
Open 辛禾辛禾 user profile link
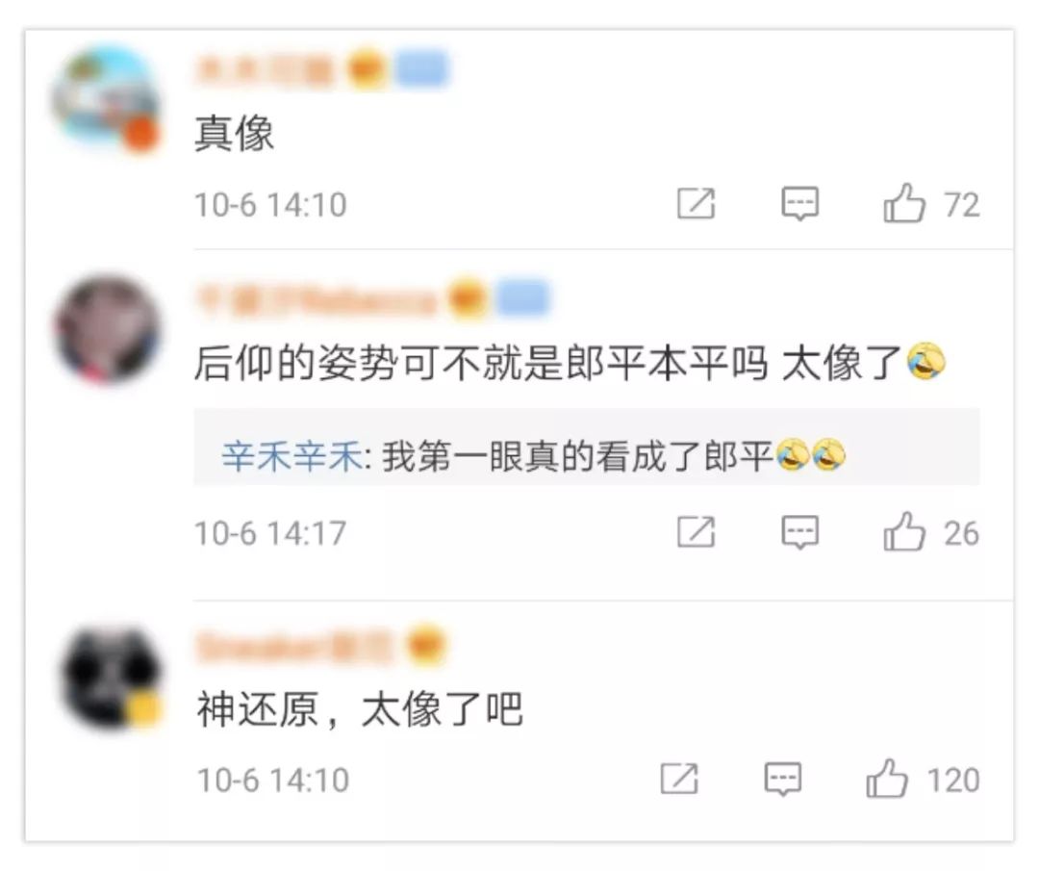click(291, 456)
